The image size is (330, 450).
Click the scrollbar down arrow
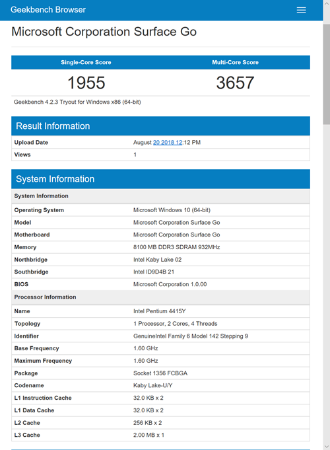pyautogui.click(x=326, y=446)
